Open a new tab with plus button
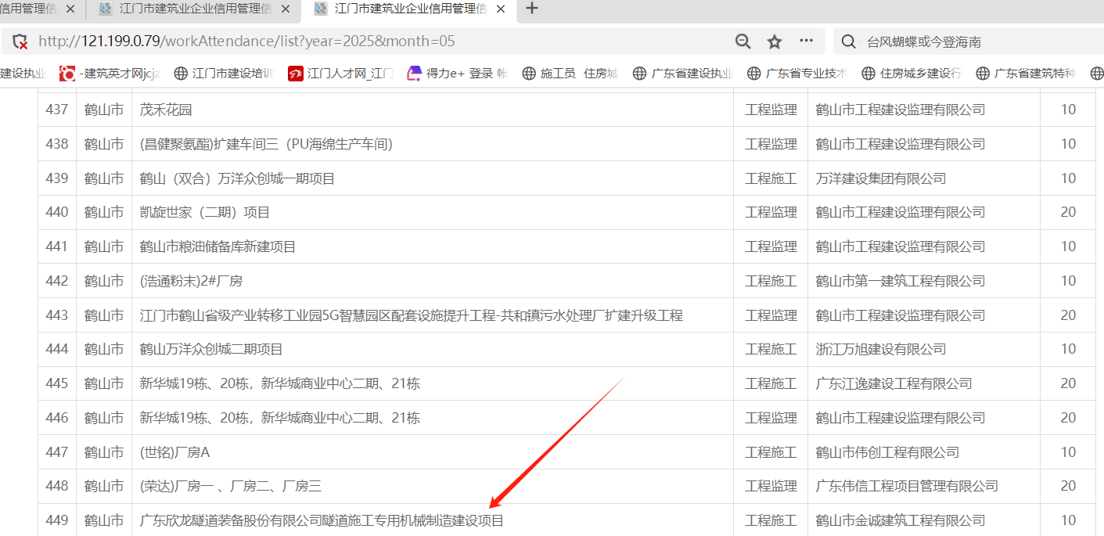The height and width of the screenshot is (536, 1104). click(x=532, y=9)
